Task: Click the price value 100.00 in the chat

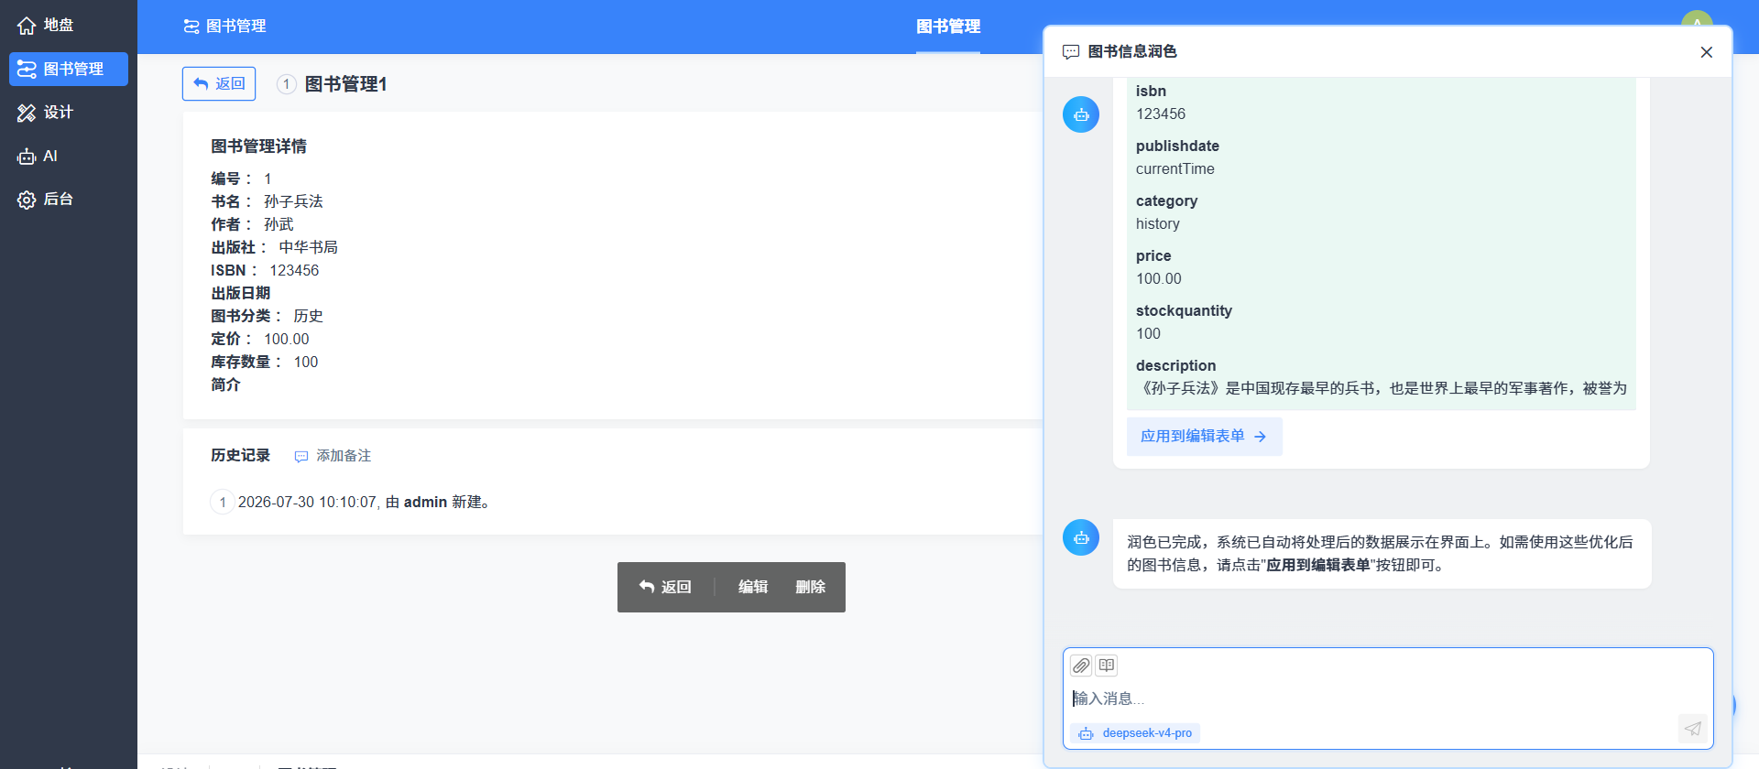Action: pyautogui.click(x=1159, y=278)
